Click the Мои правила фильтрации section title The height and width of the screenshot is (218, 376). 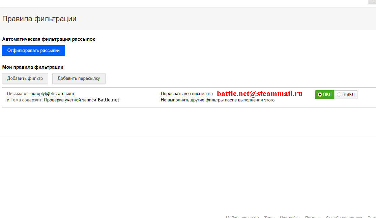click(33, 67)
